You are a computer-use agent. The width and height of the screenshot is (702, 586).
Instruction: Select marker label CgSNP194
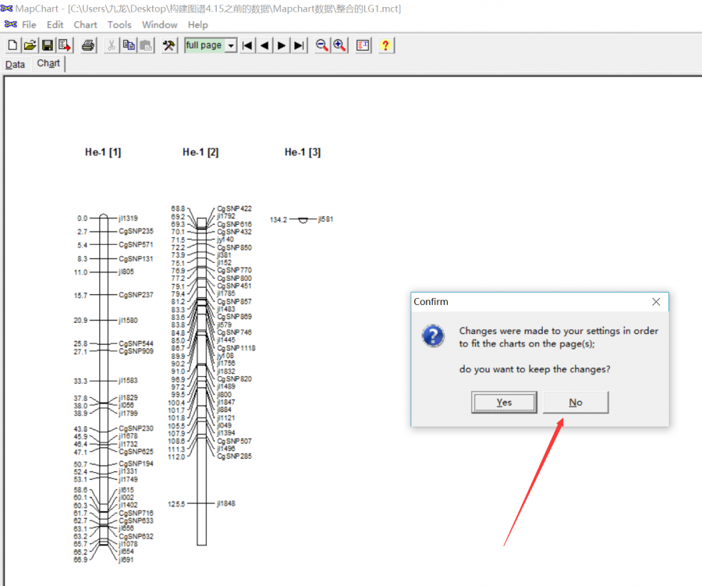(x=136, y=463)
